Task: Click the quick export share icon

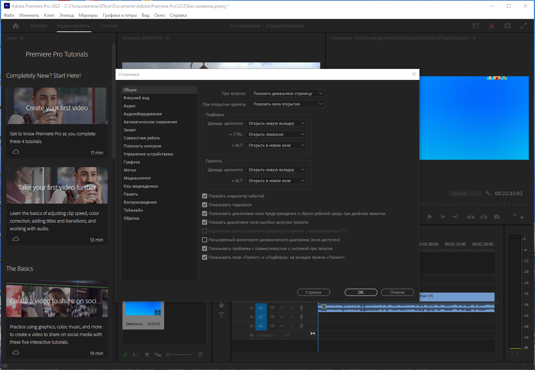Action: pos(508,26)
